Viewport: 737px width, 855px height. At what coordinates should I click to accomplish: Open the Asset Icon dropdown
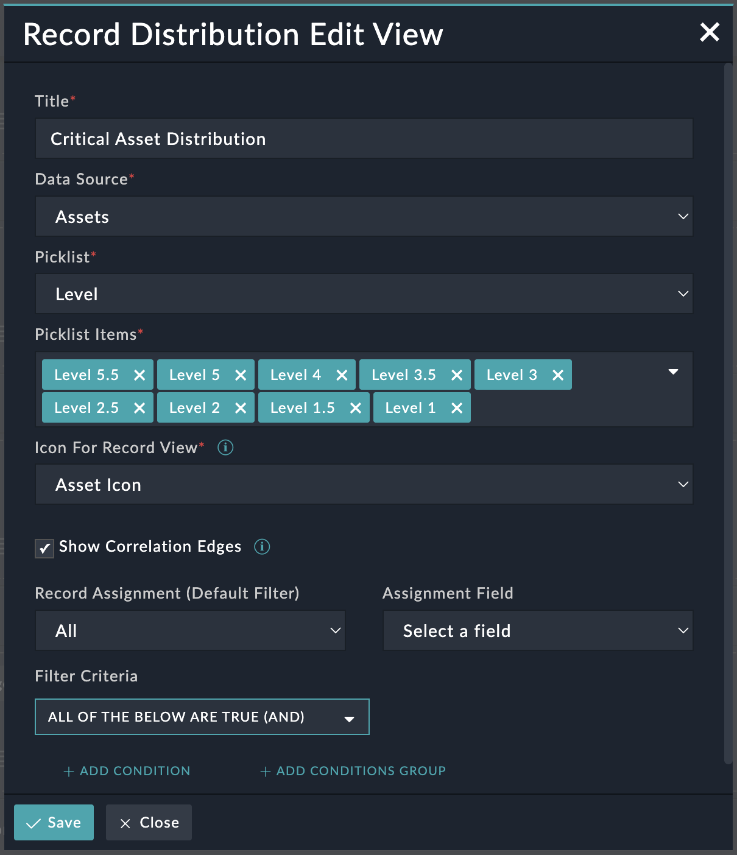tap(364, 485)
